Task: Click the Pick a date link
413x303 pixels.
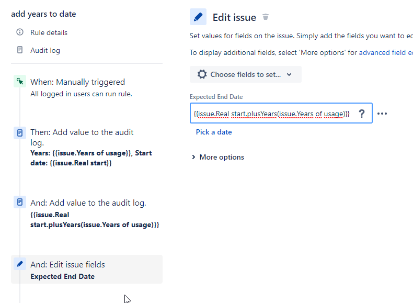Action: pos(214,132)
